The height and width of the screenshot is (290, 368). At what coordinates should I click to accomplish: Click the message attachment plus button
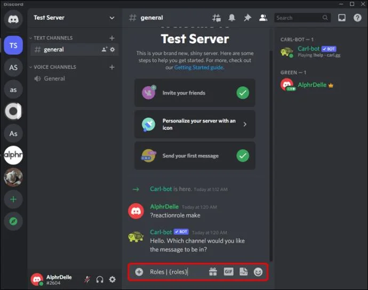(139, 272)
